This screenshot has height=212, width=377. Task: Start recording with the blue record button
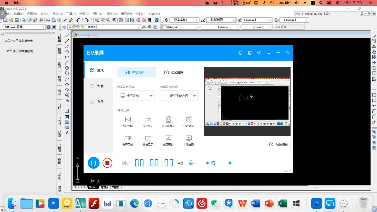pyautogui.click(x=93, y=163)
